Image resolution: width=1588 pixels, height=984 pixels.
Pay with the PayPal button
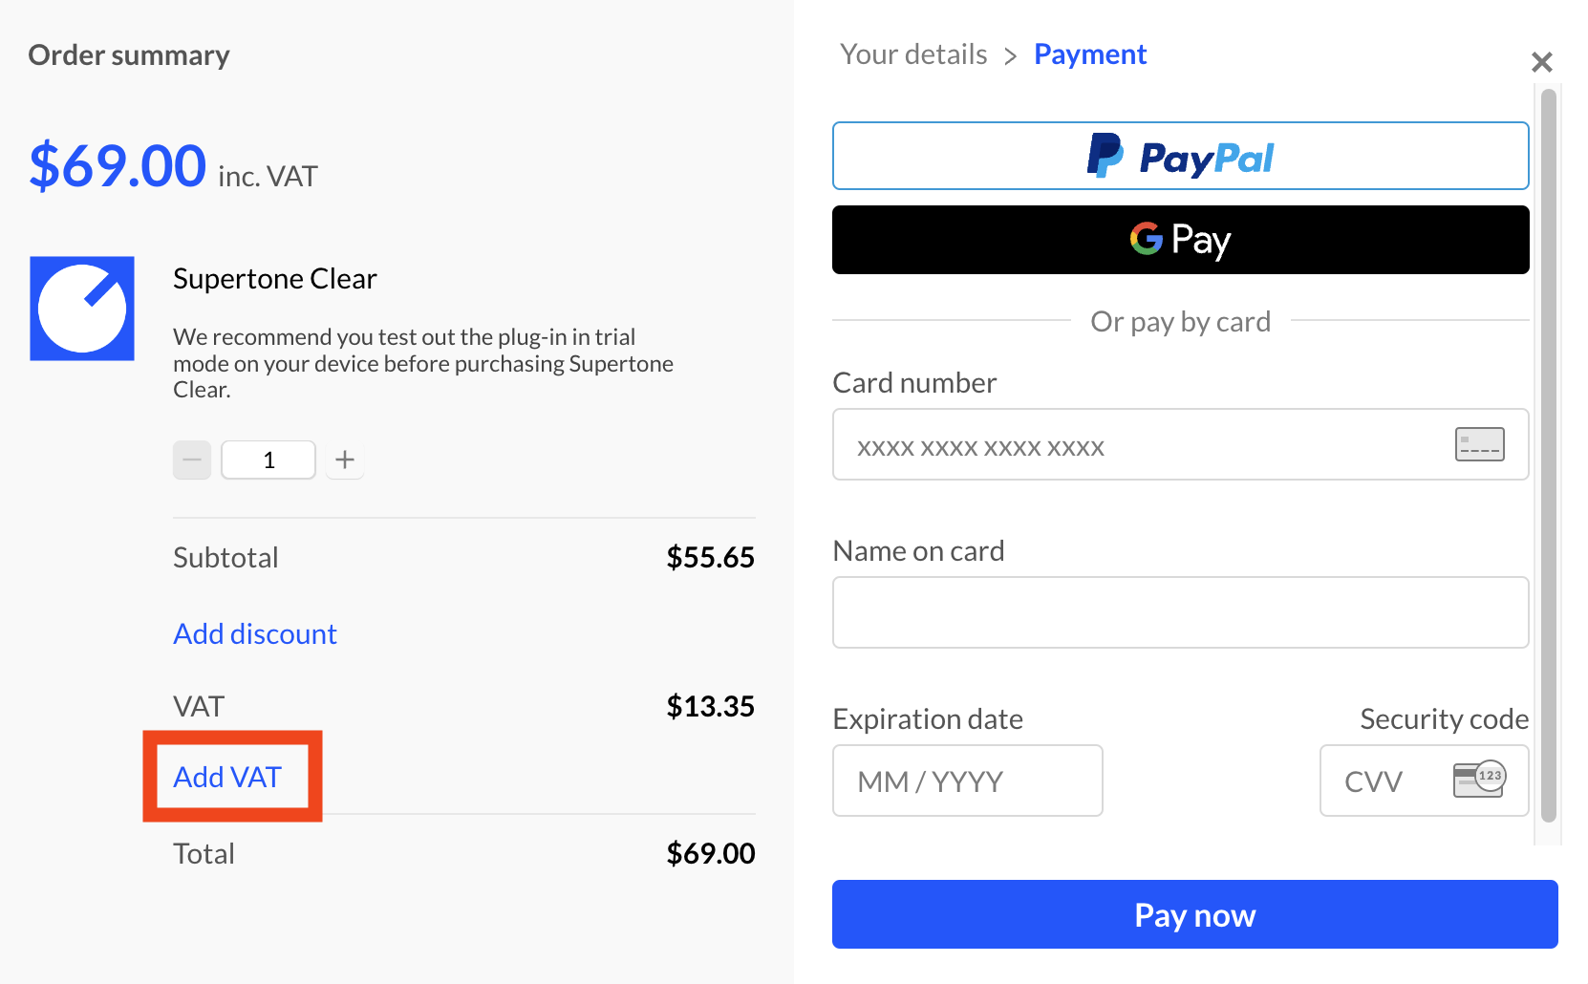click(1181, 156)
